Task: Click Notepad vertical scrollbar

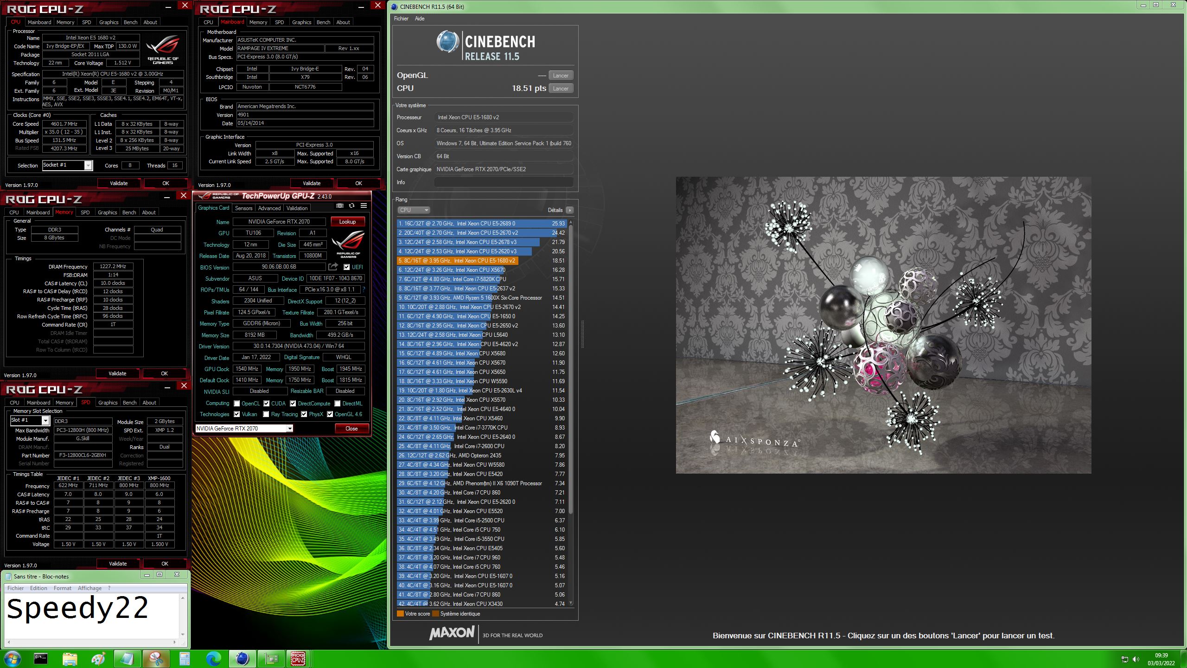Action: pos(183,616)
